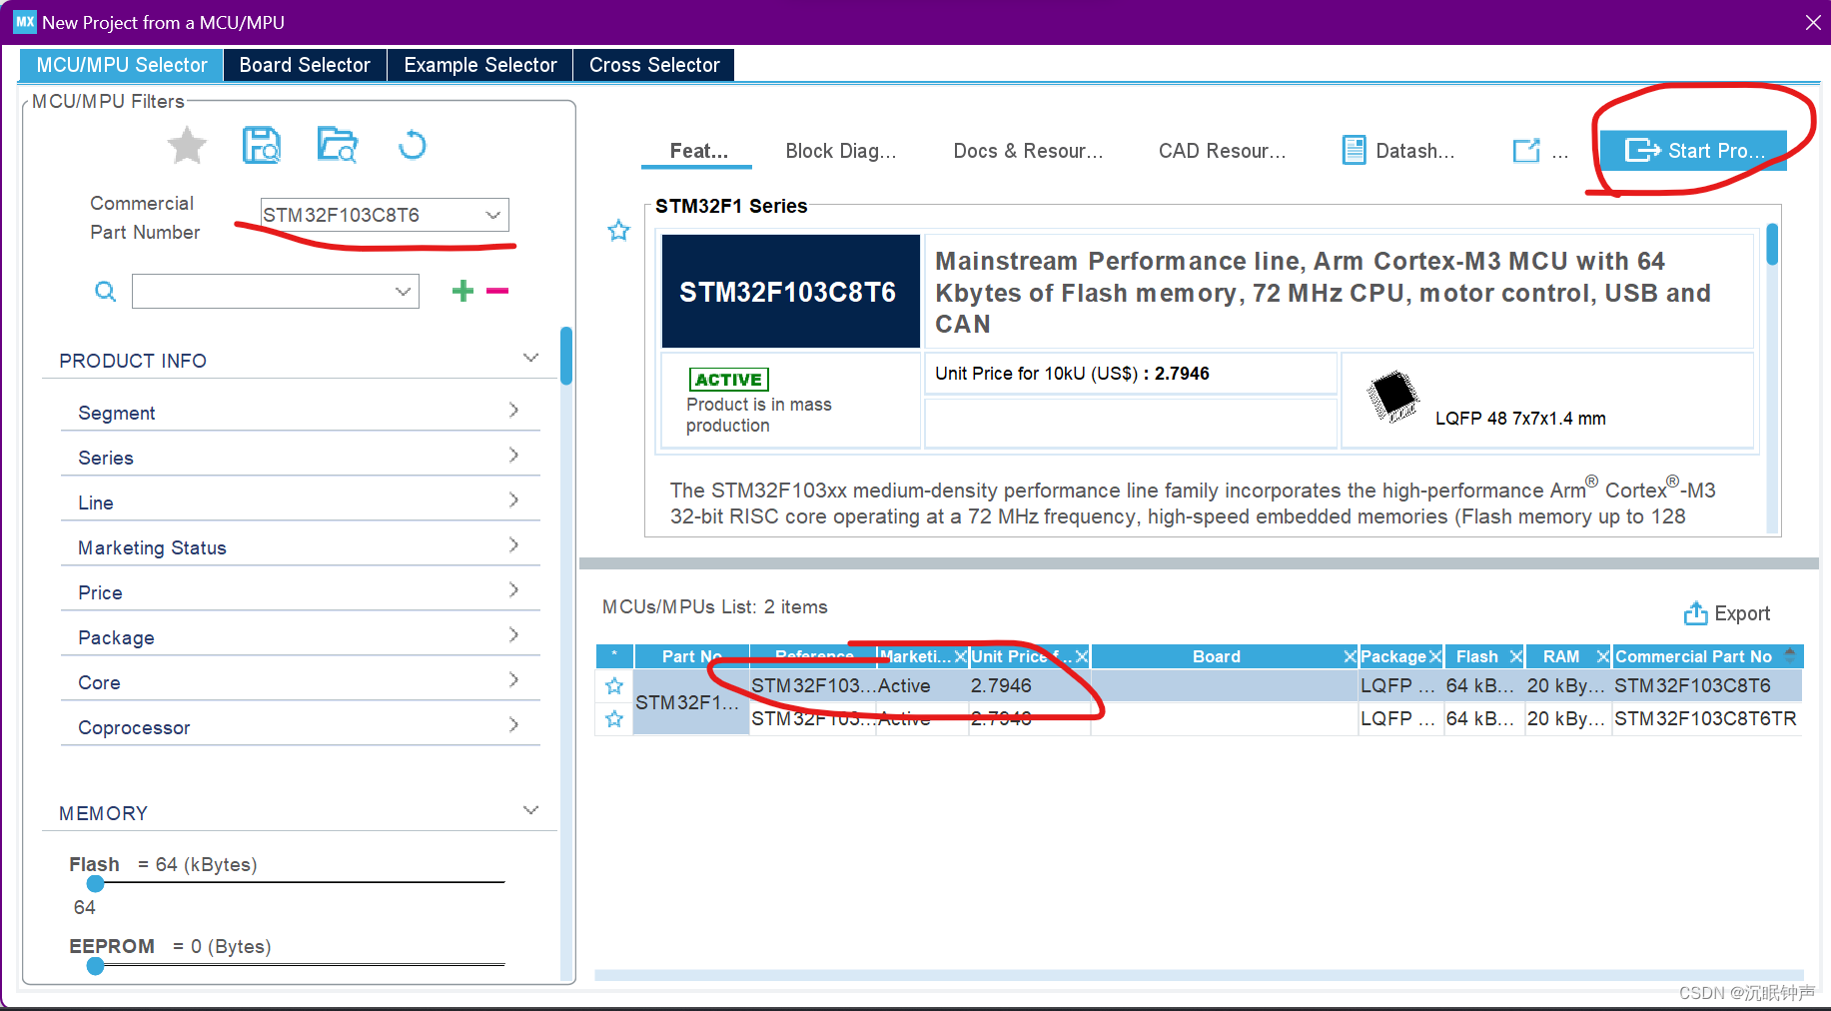The height and width of the screenshot is (1011, 1831).
Task: Sort by the Part No column header
Action: click(691, 656)
